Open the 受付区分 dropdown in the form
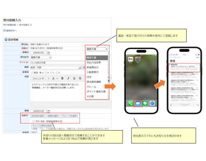Screen dimensions: 206x161 tap(41, 57)
